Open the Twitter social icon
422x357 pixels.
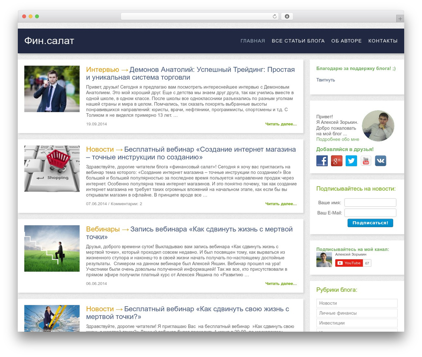(351, 161)
